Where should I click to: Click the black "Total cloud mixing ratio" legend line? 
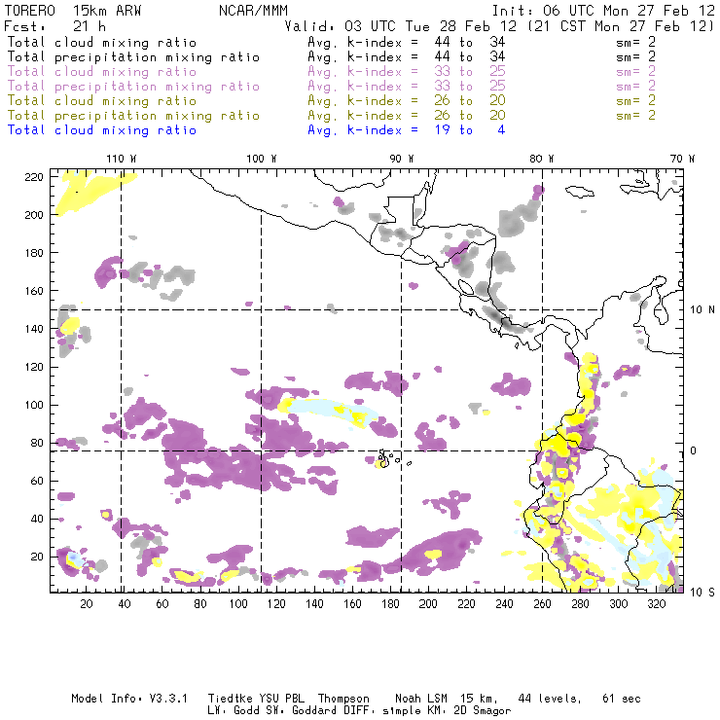pyautogui.click(x=102, y=42)
